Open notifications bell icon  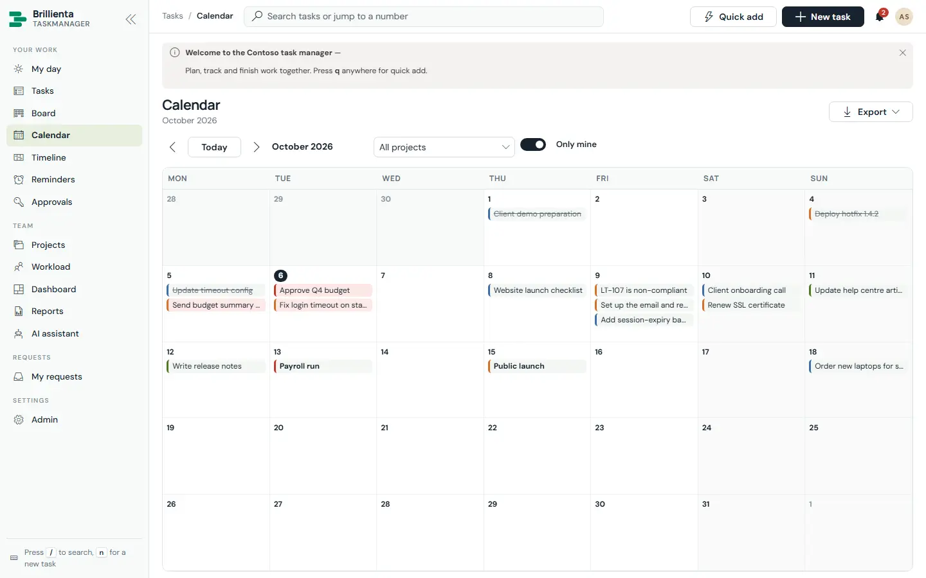[880, 17]
